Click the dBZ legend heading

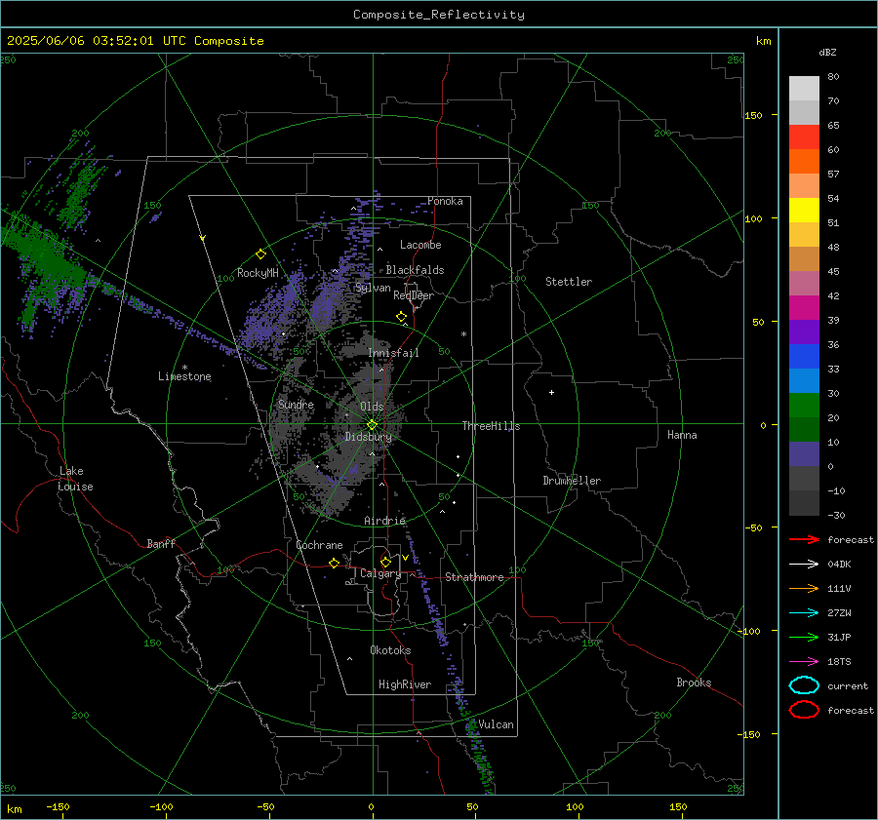pyautogui.click(x=827, y=52)
